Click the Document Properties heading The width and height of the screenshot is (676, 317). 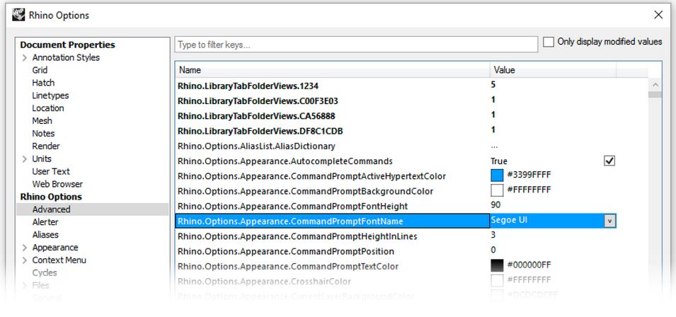67,45
